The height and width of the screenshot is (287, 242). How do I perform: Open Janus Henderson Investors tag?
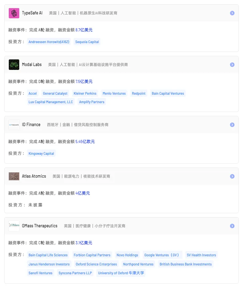tap(49, 264)
